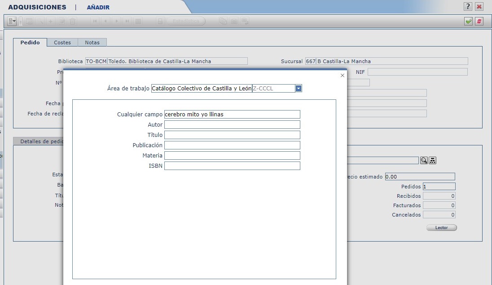This screenshot has width=492, height=285.
Task: Switch to the Notas tab
Action: coord(92,43)
